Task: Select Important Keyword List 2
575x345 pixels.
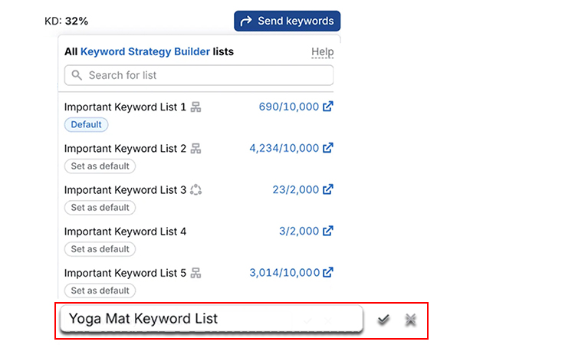Action: (125, 149)
